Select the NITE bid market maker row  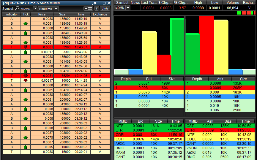[149, 126]
